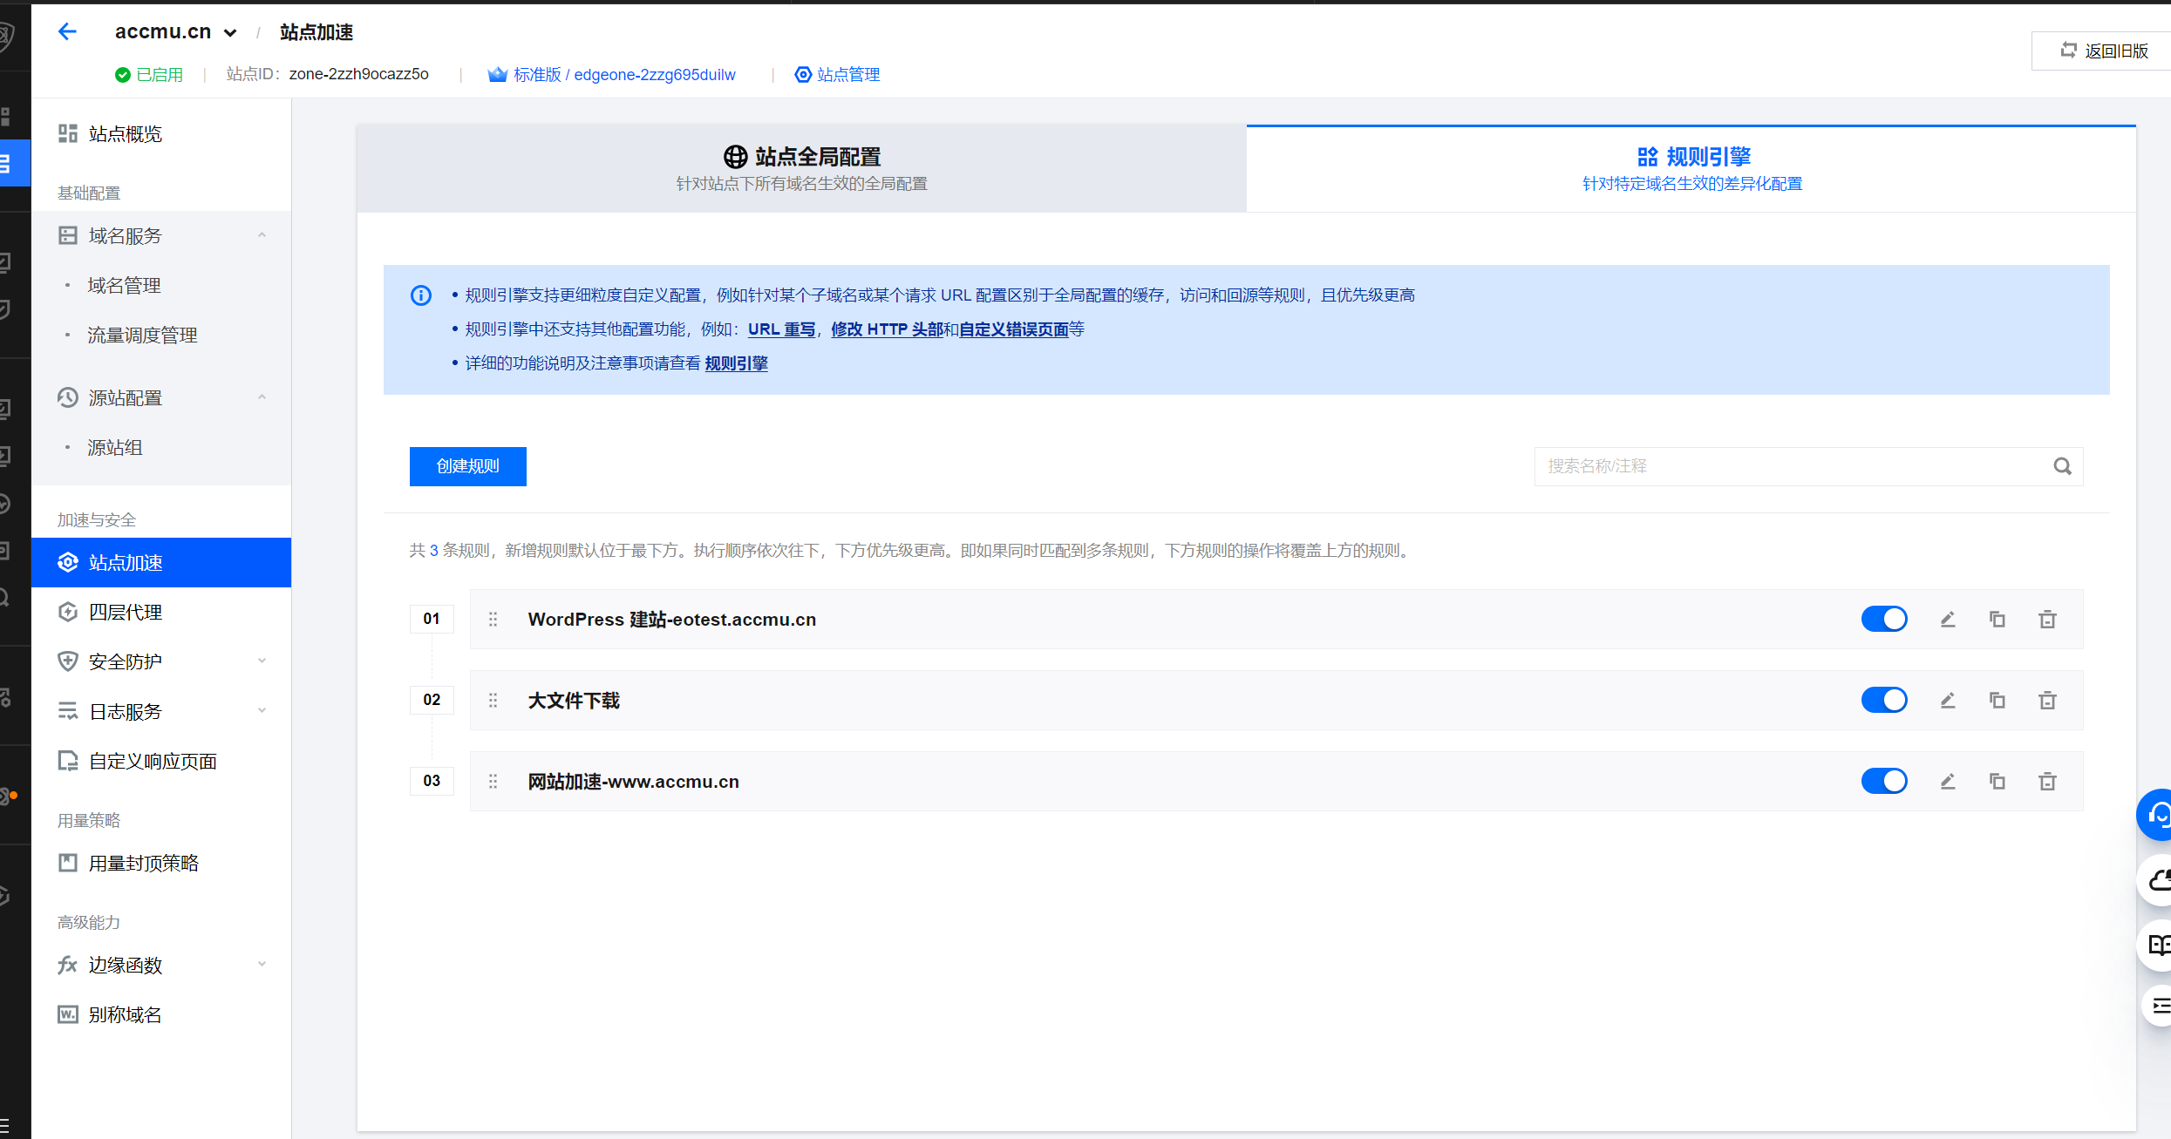
Task: Select 站点加速 in the sidebar
Action: pos(161,563)
